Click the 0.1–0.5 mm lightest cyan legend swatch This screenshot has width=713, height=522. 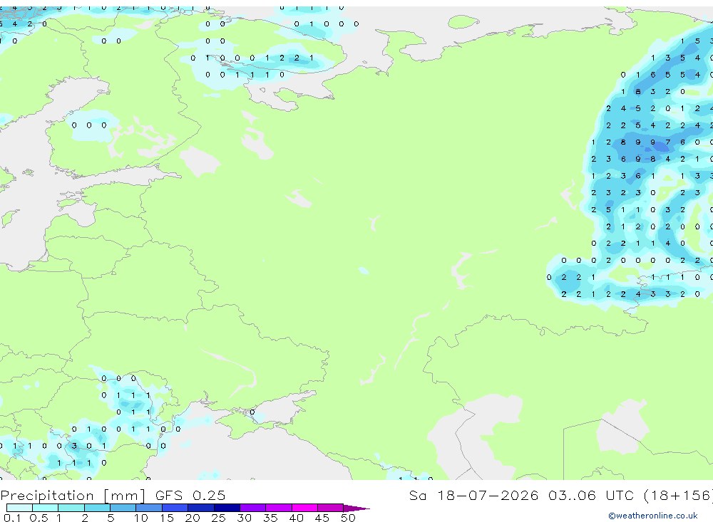[x=19, y=508]
